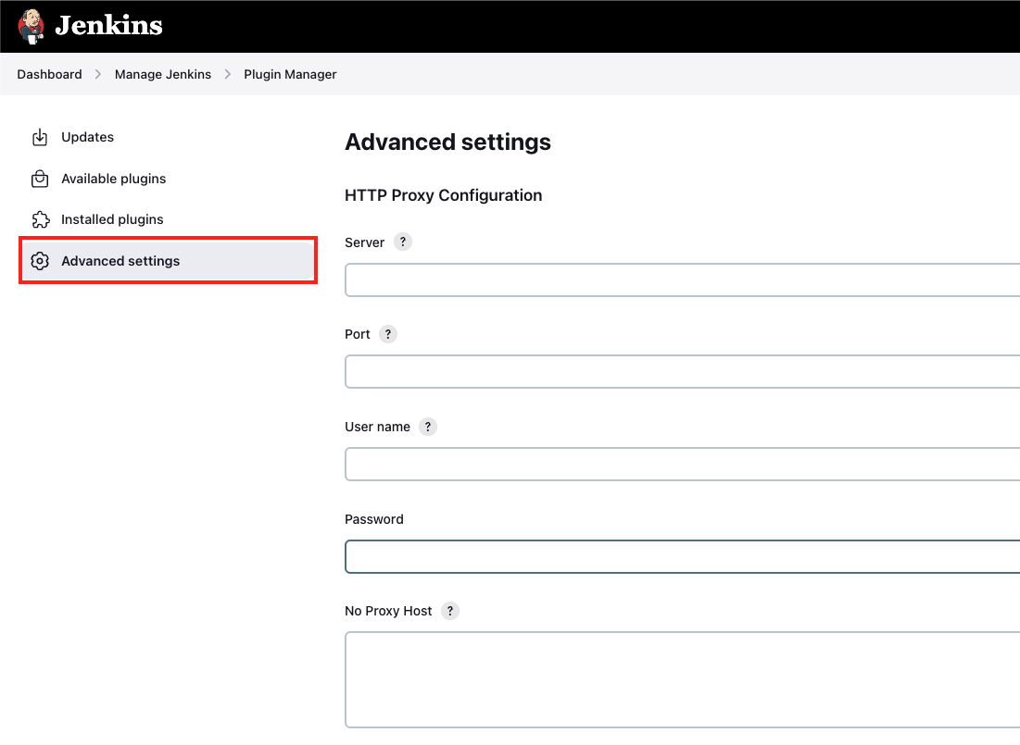Show help for No Proxy Host
Image resolution: width=1020 pixels, height=745 pixels.
tap(450, 611)
